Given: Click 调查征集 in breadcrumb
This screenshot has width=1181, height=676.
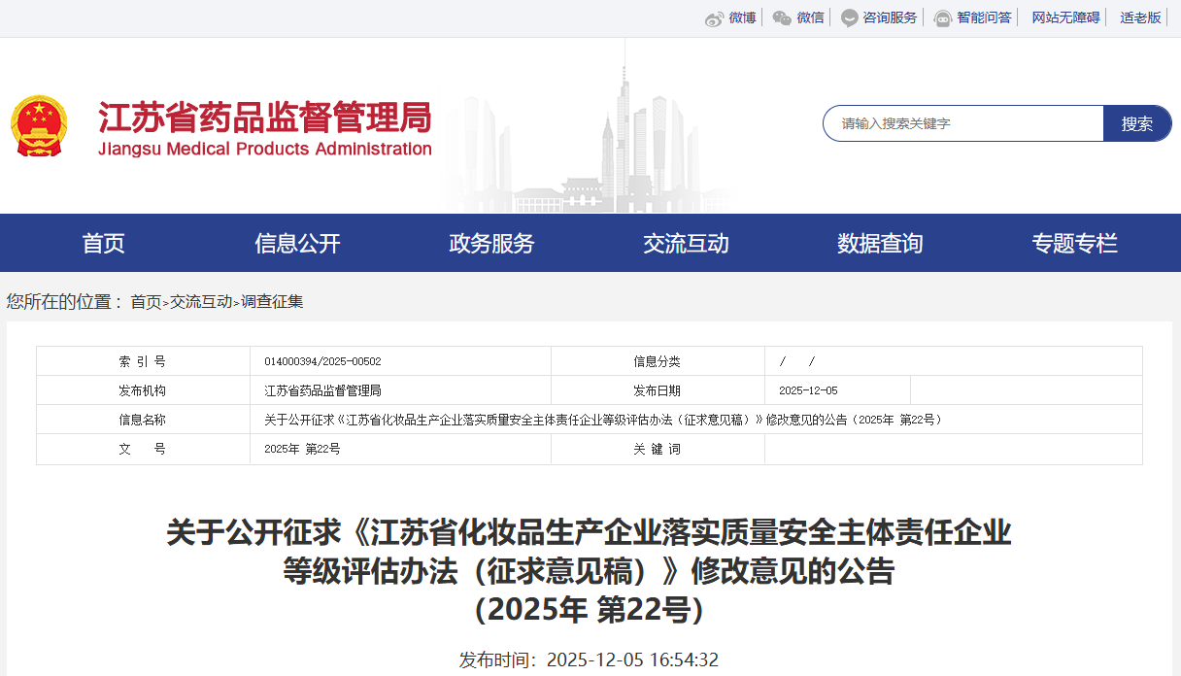Looking at the screenshot, I should (272, 302).
